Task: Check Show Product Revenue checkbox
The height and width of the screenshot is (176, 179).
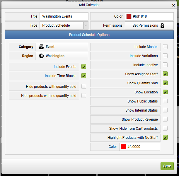Action: [x=165, y=119]
